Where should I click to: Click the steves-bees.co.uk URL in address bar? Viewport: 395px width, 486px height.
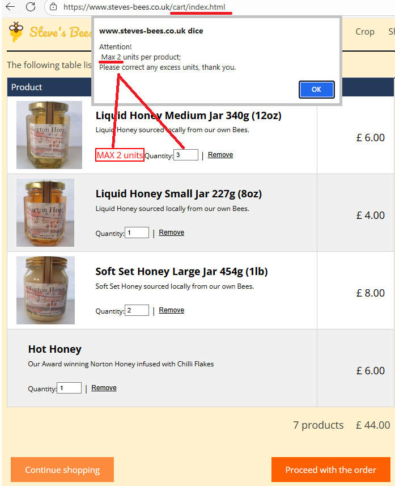coord(144,7)
